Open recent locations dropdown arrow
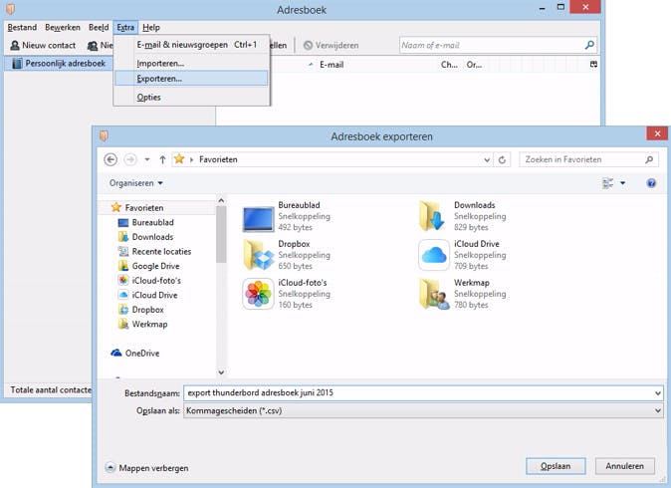 pos(147,159)
